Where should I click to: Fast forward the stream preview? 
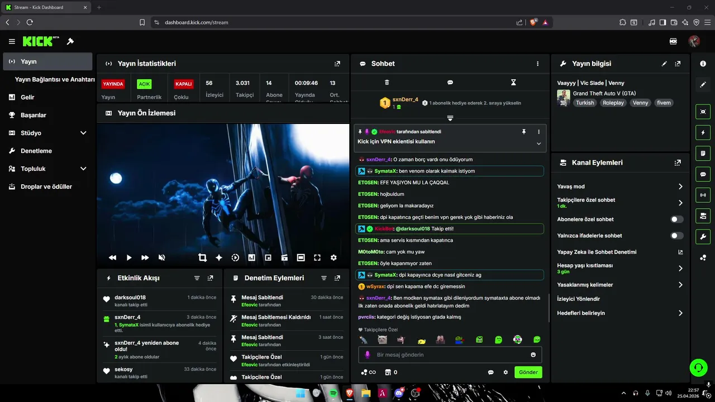[145, 257]
